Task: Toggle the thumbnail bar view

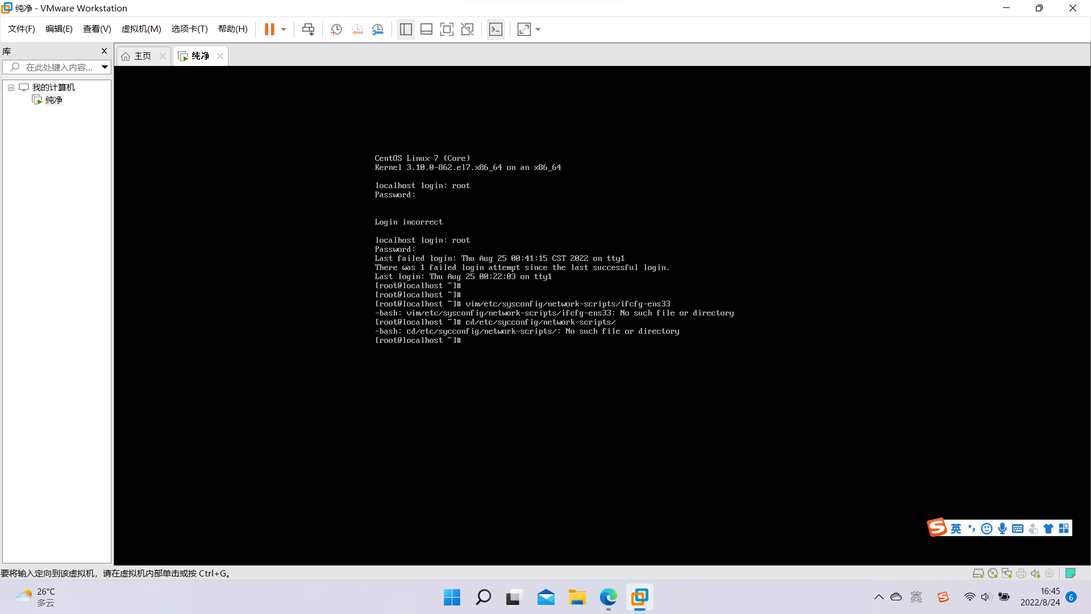Action: pyautogui.click(x=426, y=30)
